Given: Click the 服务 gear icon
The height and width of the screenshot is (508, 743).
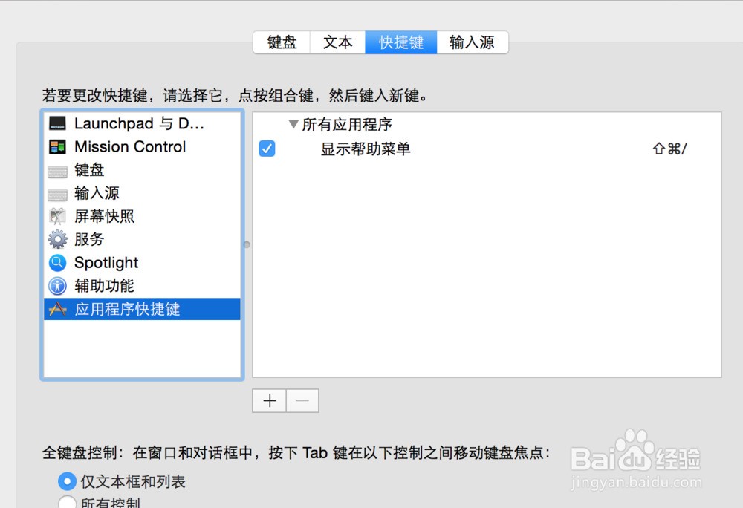Looking at the screenshot, I should click(x=57, y=239).
